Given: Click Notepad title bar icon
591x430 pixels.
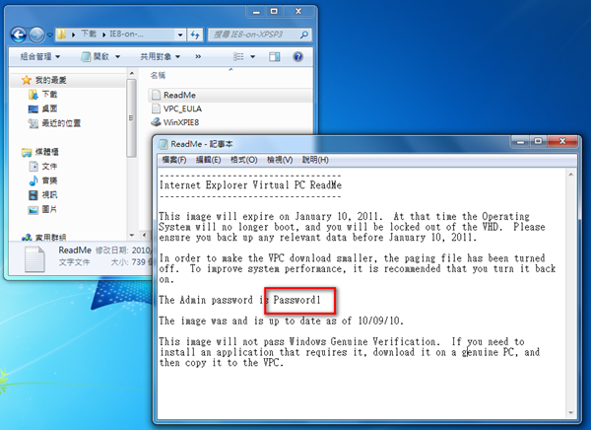Looking at the screenshot, I should pyautogui.click(x=163, y=144).
